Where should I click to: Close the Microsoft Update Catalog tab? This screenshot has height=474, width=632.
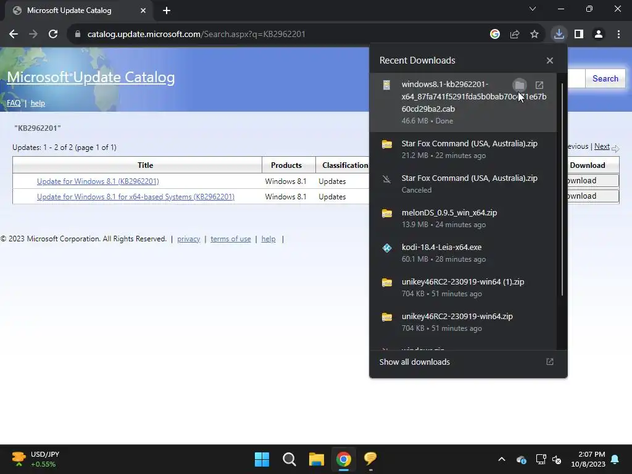143,10
